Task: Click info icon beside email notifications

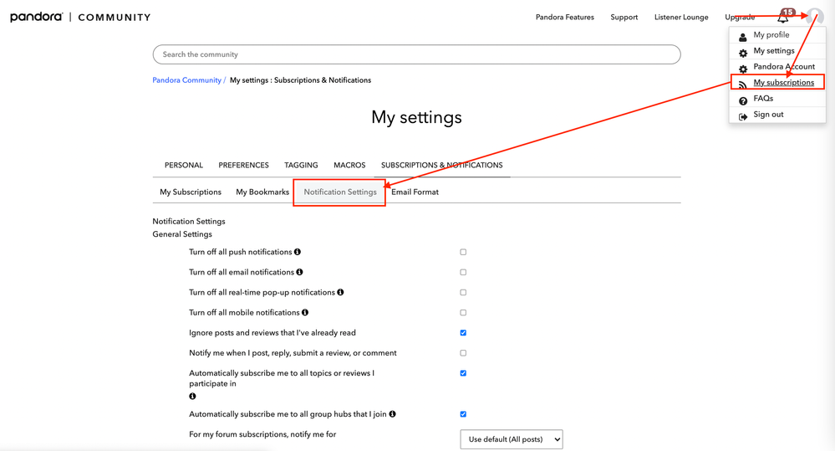Action: 299,272
